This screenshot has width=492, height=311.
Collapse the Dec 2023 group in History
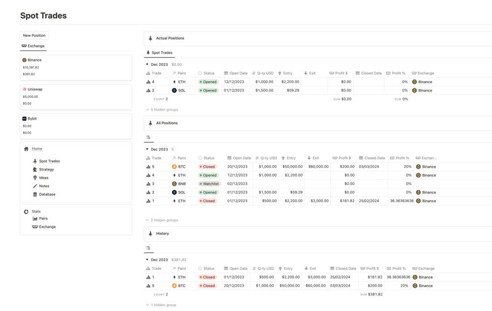[147, 260]
